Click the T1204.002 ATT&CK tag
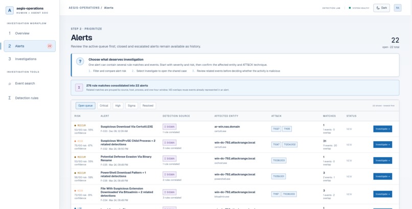Viewport: 412px width, 209px height. click(x=290, y=145)
